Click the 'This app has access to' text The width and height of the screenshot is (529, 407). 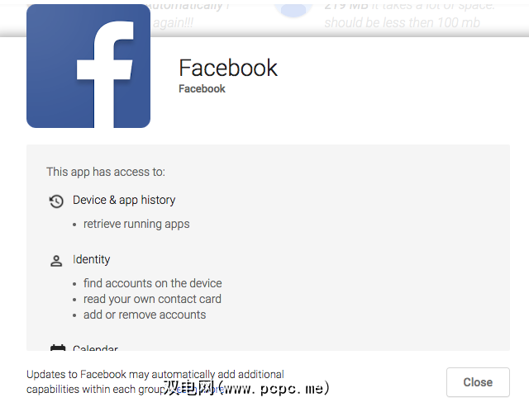(x=106, y=172)
